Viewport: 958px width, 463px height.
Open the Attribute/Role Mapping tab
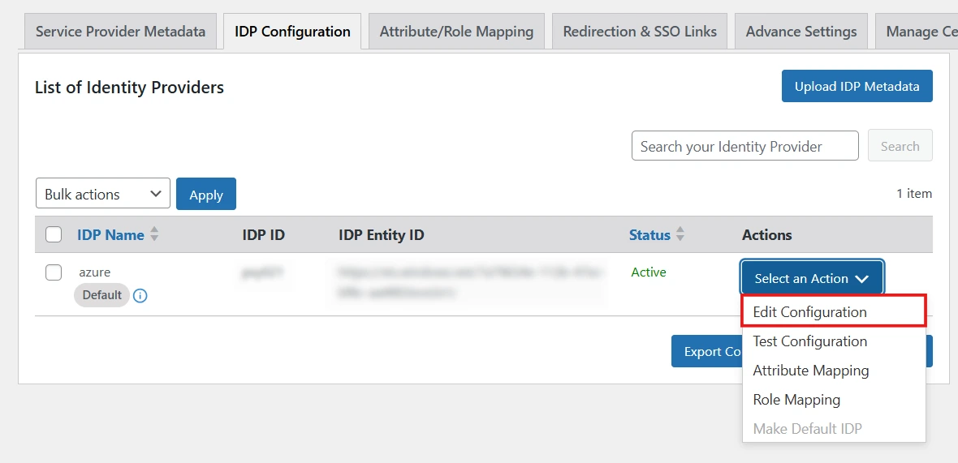[x=456, y=32]
